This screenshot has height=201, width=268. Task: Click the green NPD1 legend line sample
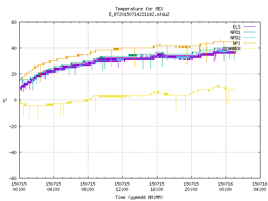coord(249,32)
